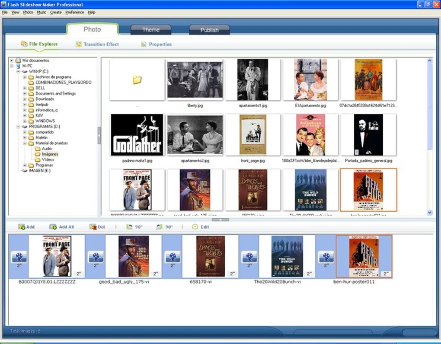Viewport: 441px width, 344px height.
Task: Click the PROGRAMAS (D:) drive icon
Action: [25, 127]
